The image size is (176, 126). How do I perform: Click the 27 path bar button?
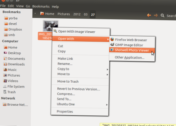[93, 15]
